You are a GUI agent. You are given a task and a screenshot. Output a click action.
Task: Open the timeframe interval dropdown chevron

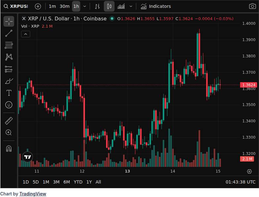click(x=85, y=7)
